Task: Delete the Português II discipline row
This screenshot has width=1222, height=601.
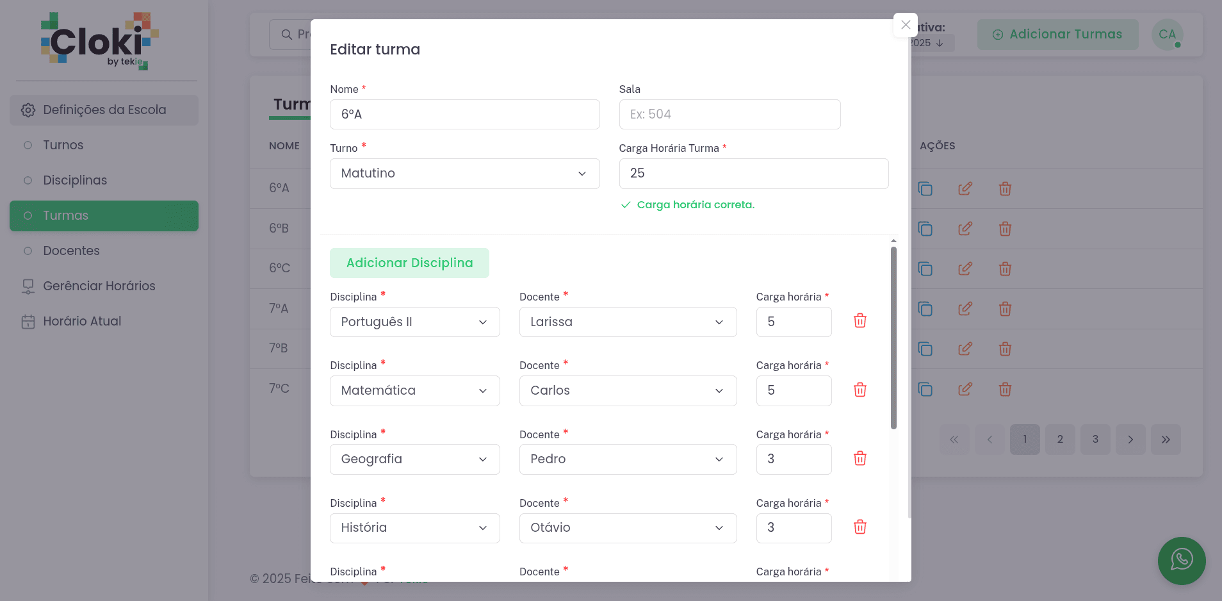Action: pos(859,321)
